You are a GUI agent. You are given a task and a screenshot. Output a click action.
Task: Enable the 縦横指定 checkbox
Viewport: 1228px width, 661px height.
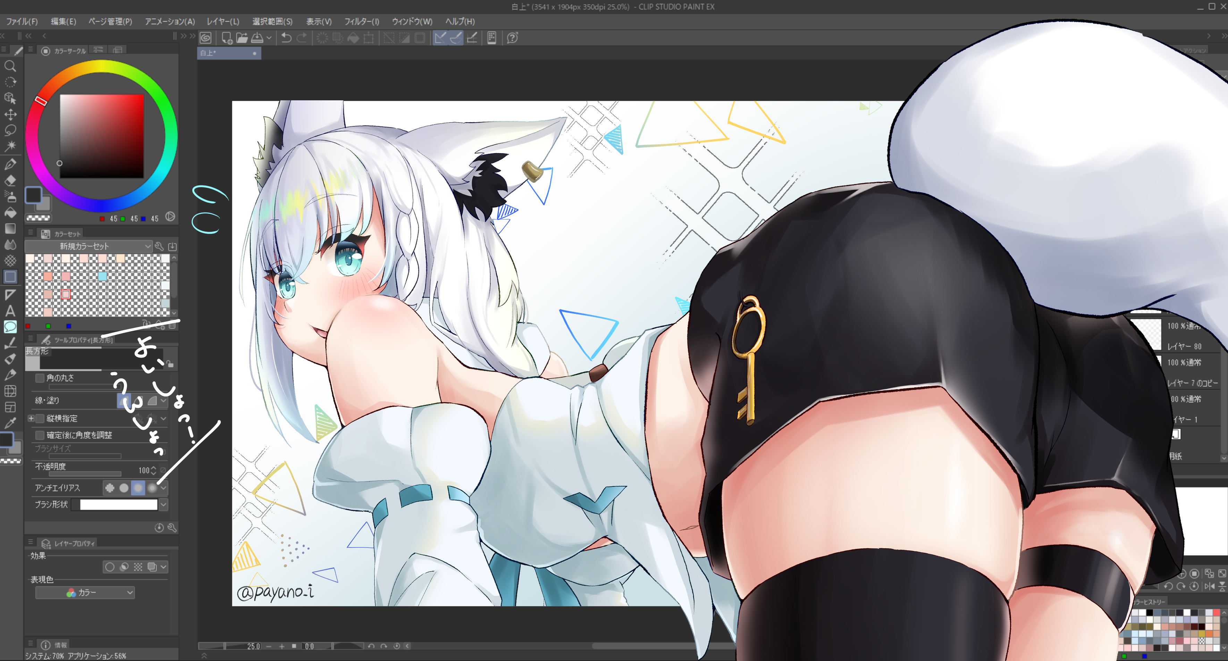40,418
